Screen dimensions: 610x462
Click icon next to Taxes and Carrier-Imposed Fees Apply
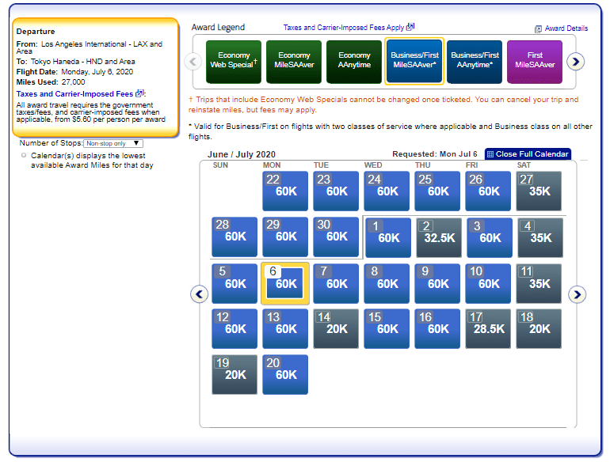pos(410,27)
